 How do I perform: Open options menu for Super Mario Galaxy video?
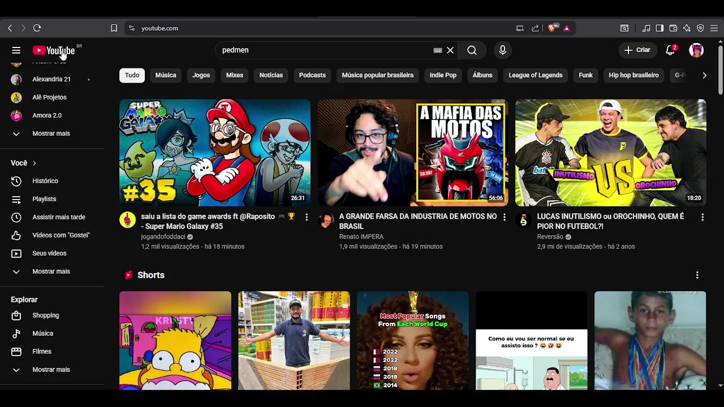click(307, 217)
